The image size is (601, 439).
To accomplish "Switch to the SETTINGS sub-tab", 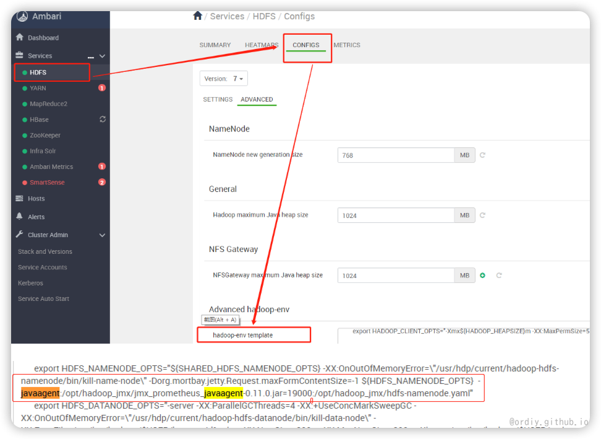I will 218,100.
